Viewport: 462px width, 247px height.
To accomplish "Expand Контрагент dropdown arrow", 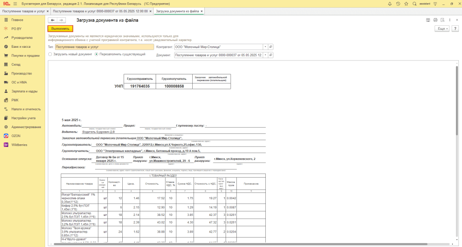I will click(265, 47).
